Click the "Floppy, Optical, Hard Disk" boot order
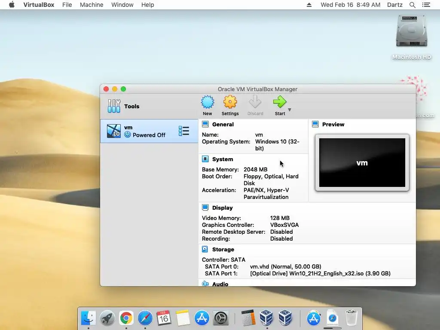Viewport: 440px width, 330px height. click(271, 180)
